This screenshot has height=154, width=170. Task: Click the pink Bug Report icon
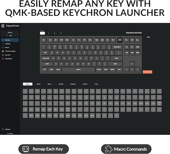(x=3, y=59)
